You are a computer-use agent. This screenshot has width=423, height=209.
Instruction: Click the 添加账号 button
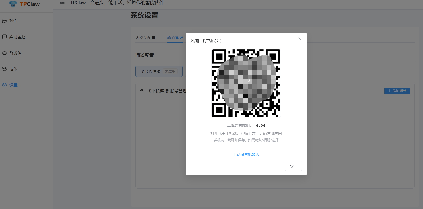coord(397,91)
